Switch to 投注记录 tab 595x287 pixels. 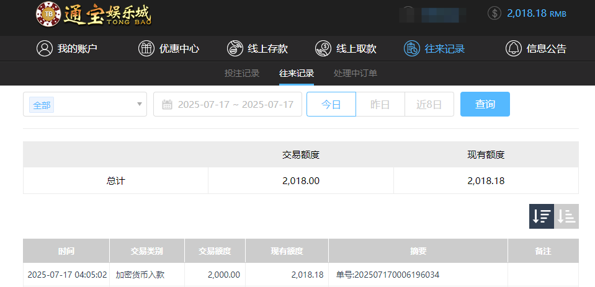click(x=242, y=73)
